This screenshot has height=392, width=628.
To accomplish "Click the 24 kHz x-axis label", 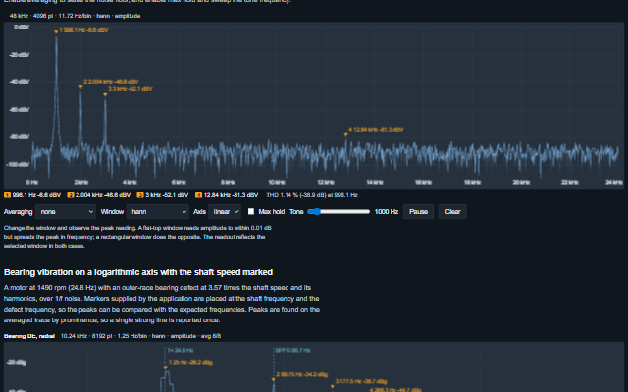I will (x=613, y=183).
